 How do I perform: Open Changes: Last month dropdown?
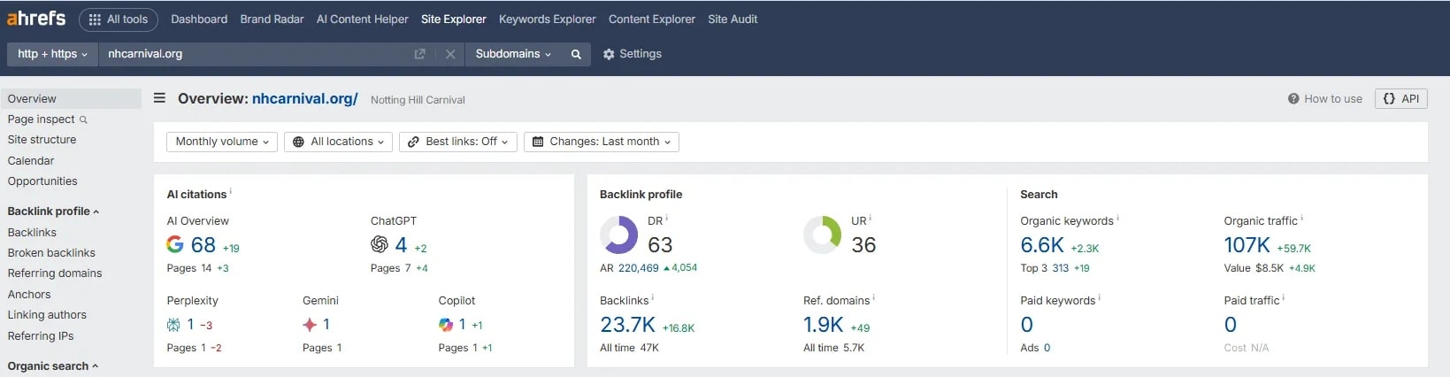click(x=602, y=142)
